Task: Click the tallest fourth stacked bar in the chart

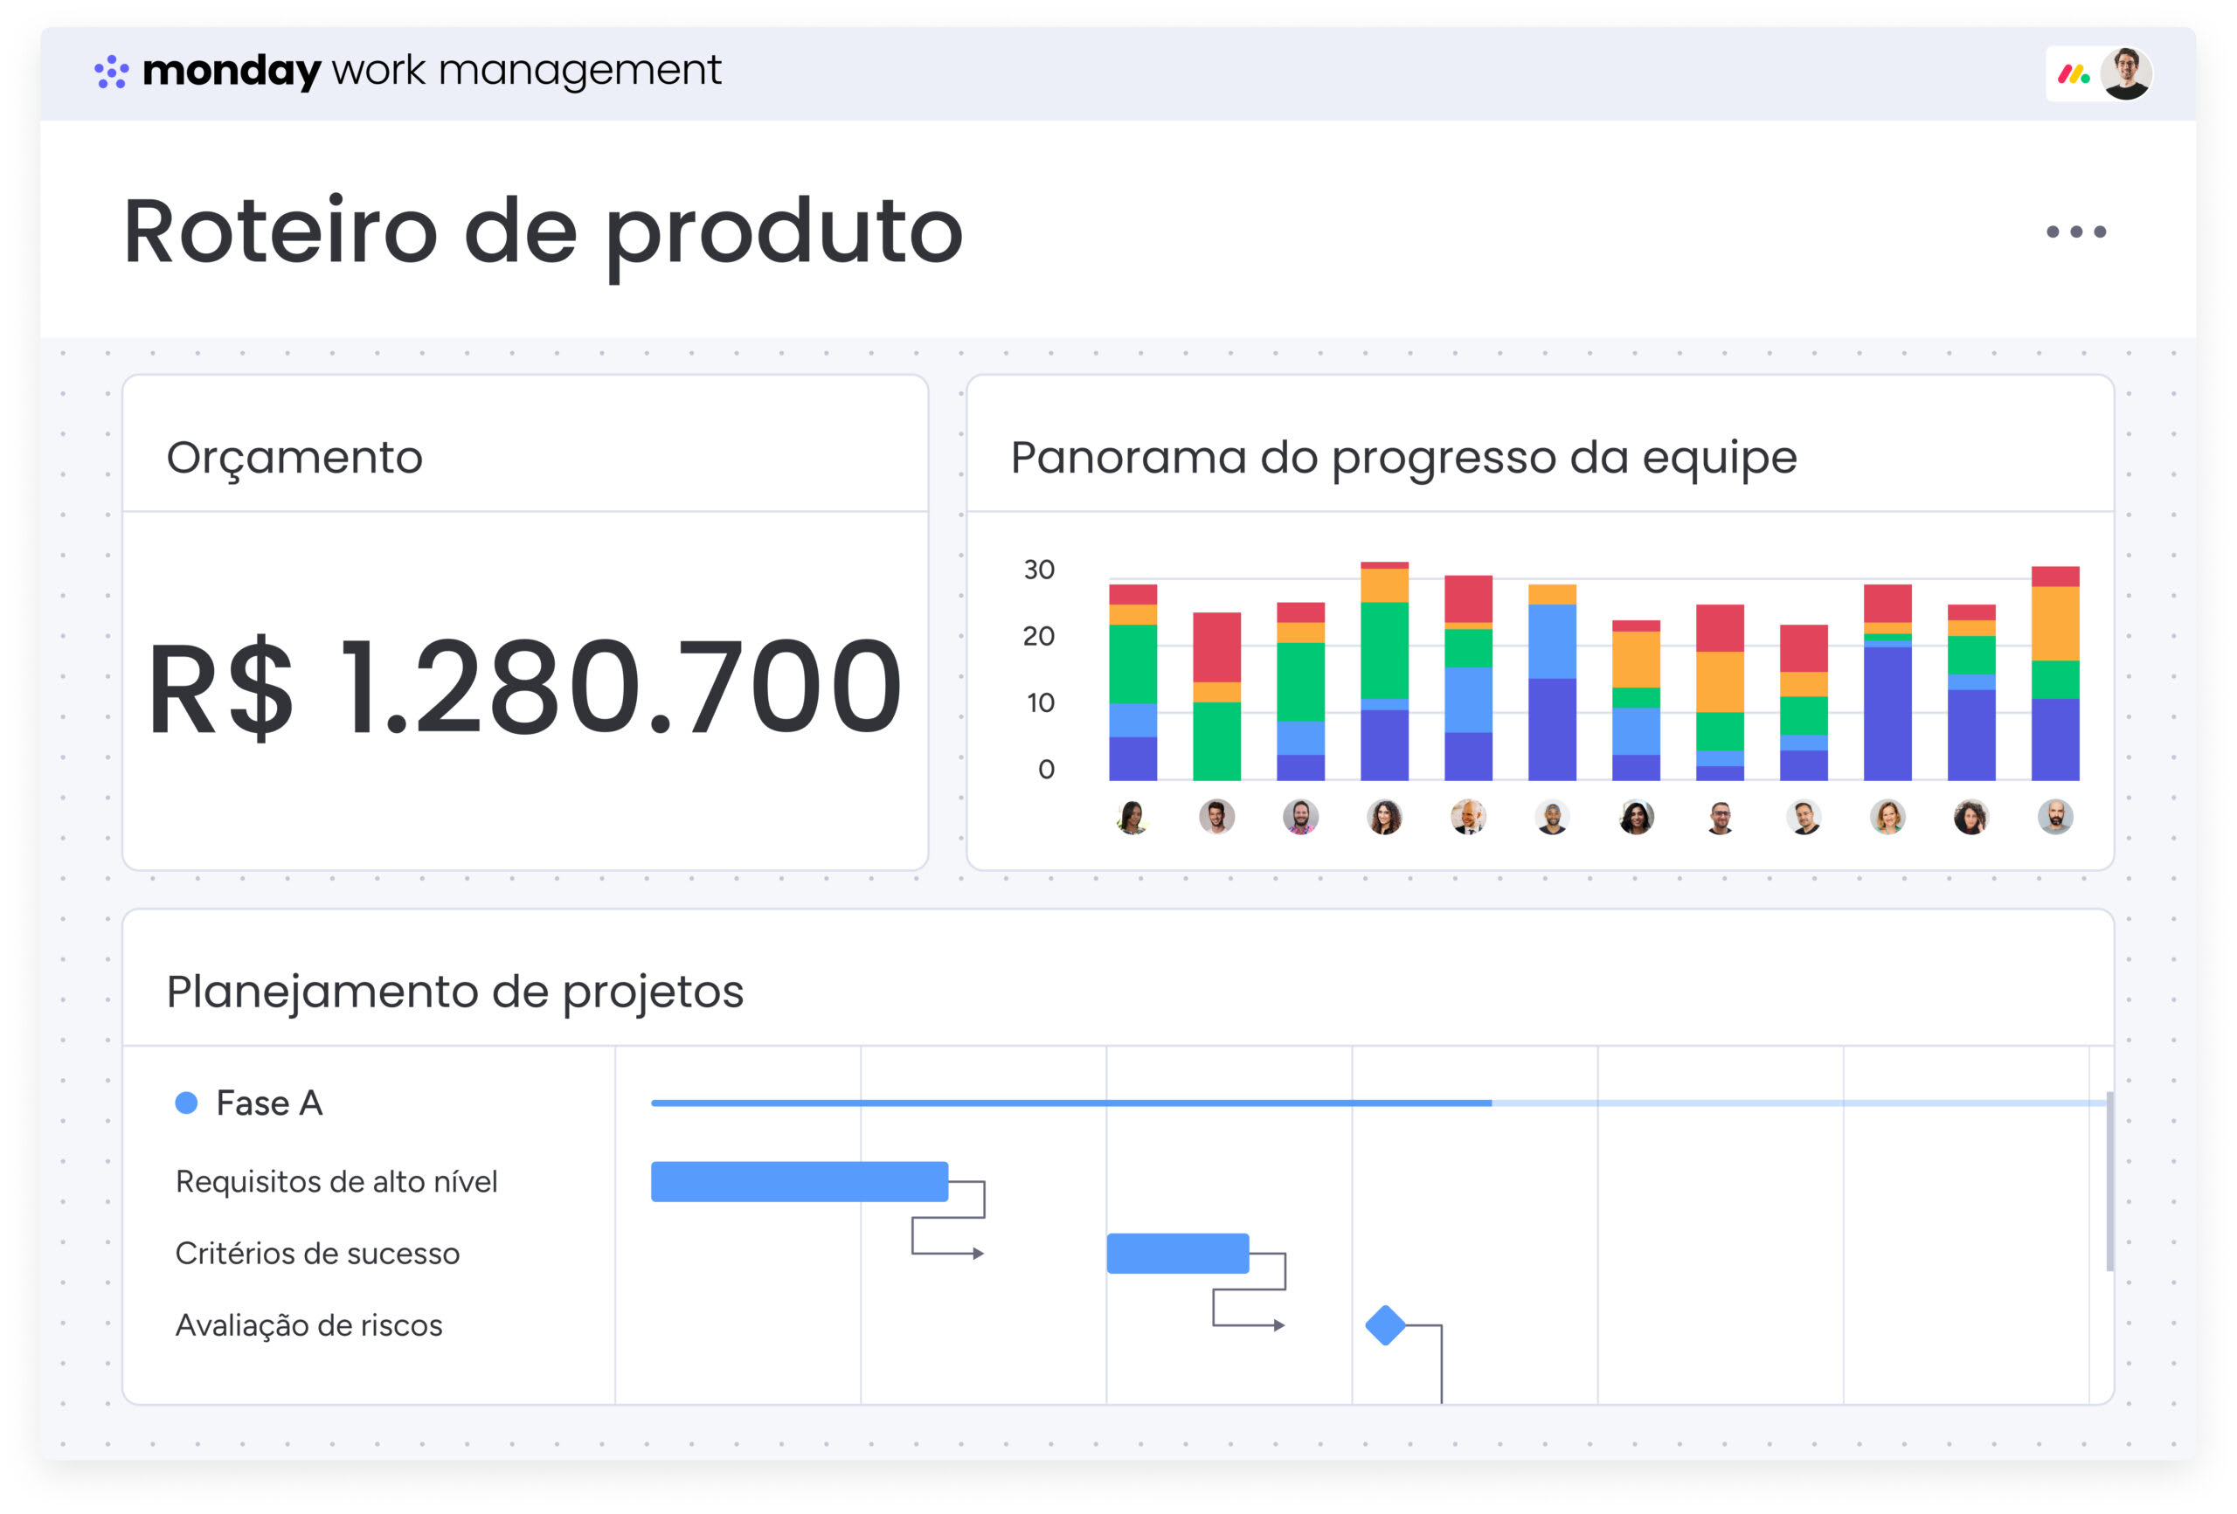Action: coord(1384,671)
